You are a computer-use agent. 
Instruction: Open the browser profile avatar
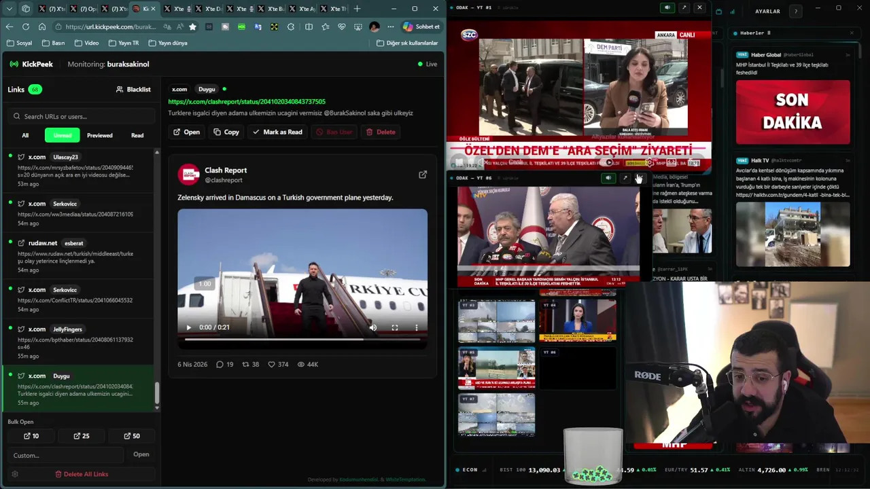tap(374, 26)
